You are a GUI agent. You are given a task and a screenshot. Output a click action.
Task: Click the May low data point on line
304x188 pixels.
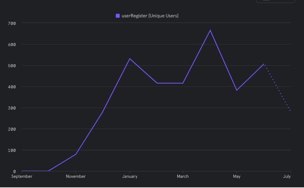tap(237, 90)
